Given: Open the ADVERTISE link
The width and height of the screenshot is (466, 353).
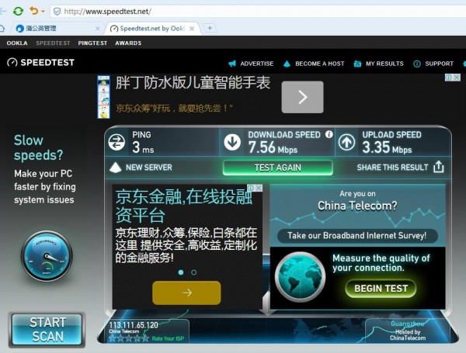Looking at the screenshot, I should (257, 64).
